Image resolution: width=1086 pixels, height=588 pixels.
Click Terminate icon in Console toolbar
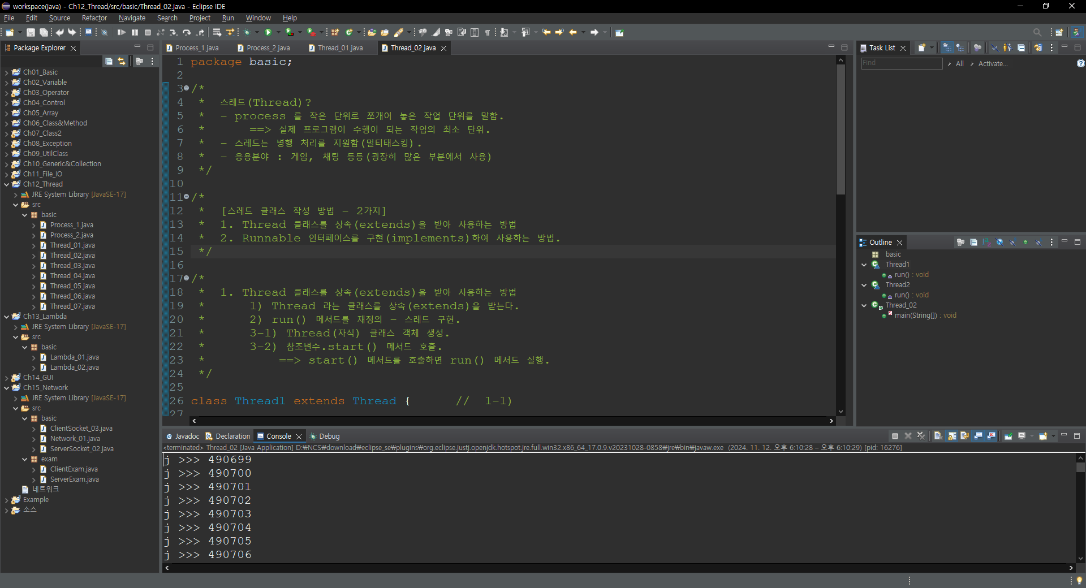point(895,436)
